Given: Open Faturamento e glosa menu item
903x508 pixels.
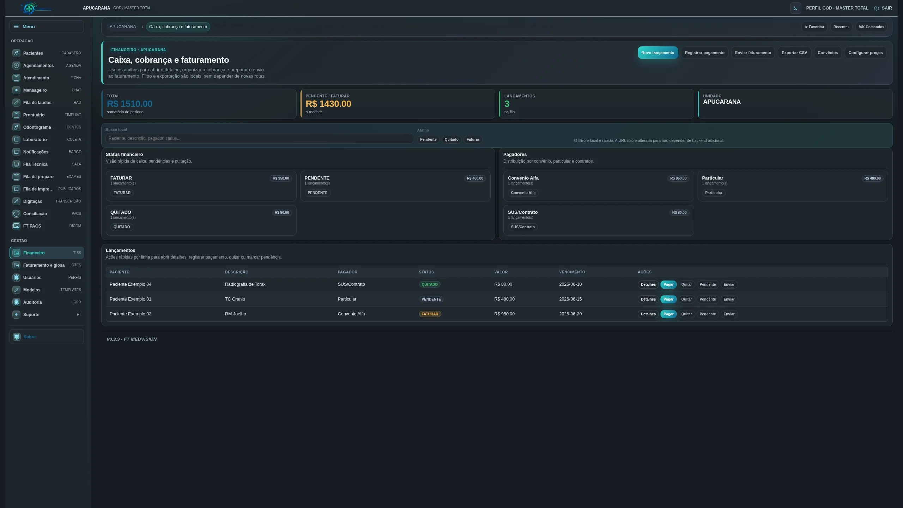Looking at the screenshot, I should click(47, 265).
